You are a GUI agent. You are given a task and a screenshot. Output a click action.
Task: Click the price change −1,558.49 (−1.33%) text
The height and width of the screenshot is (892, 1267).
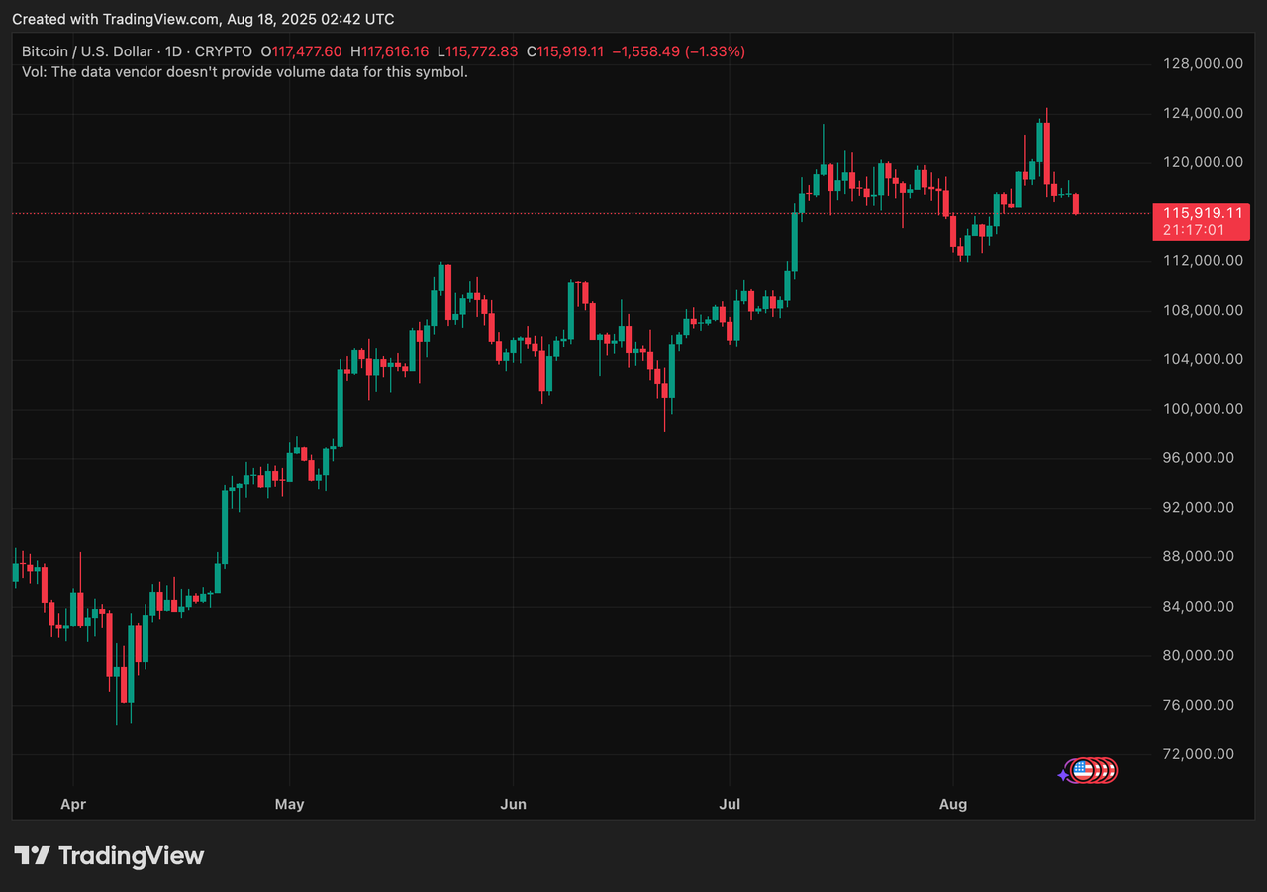(x=678, y=51)
